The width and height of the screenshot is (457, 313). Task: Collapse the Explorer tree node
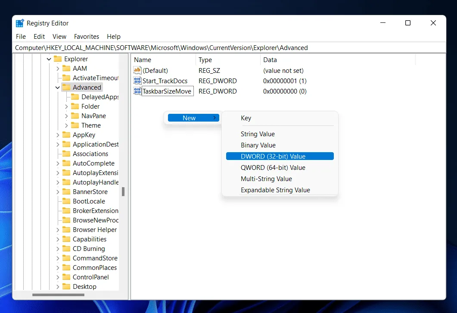pos(49,59)
